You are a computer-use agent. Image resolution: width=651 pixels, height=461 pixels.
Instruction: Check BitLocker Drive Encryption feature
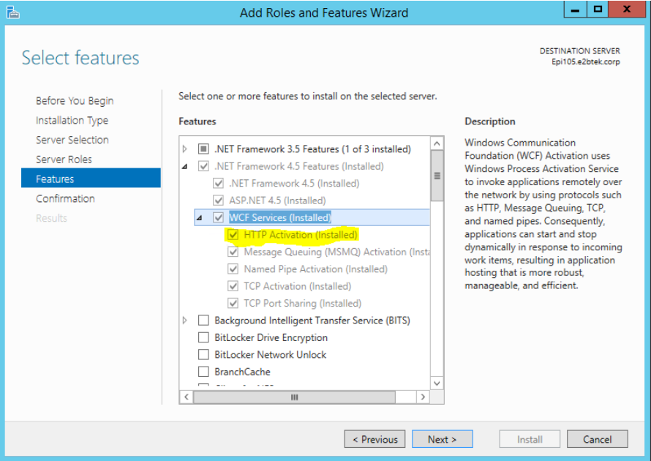[203, 338]
